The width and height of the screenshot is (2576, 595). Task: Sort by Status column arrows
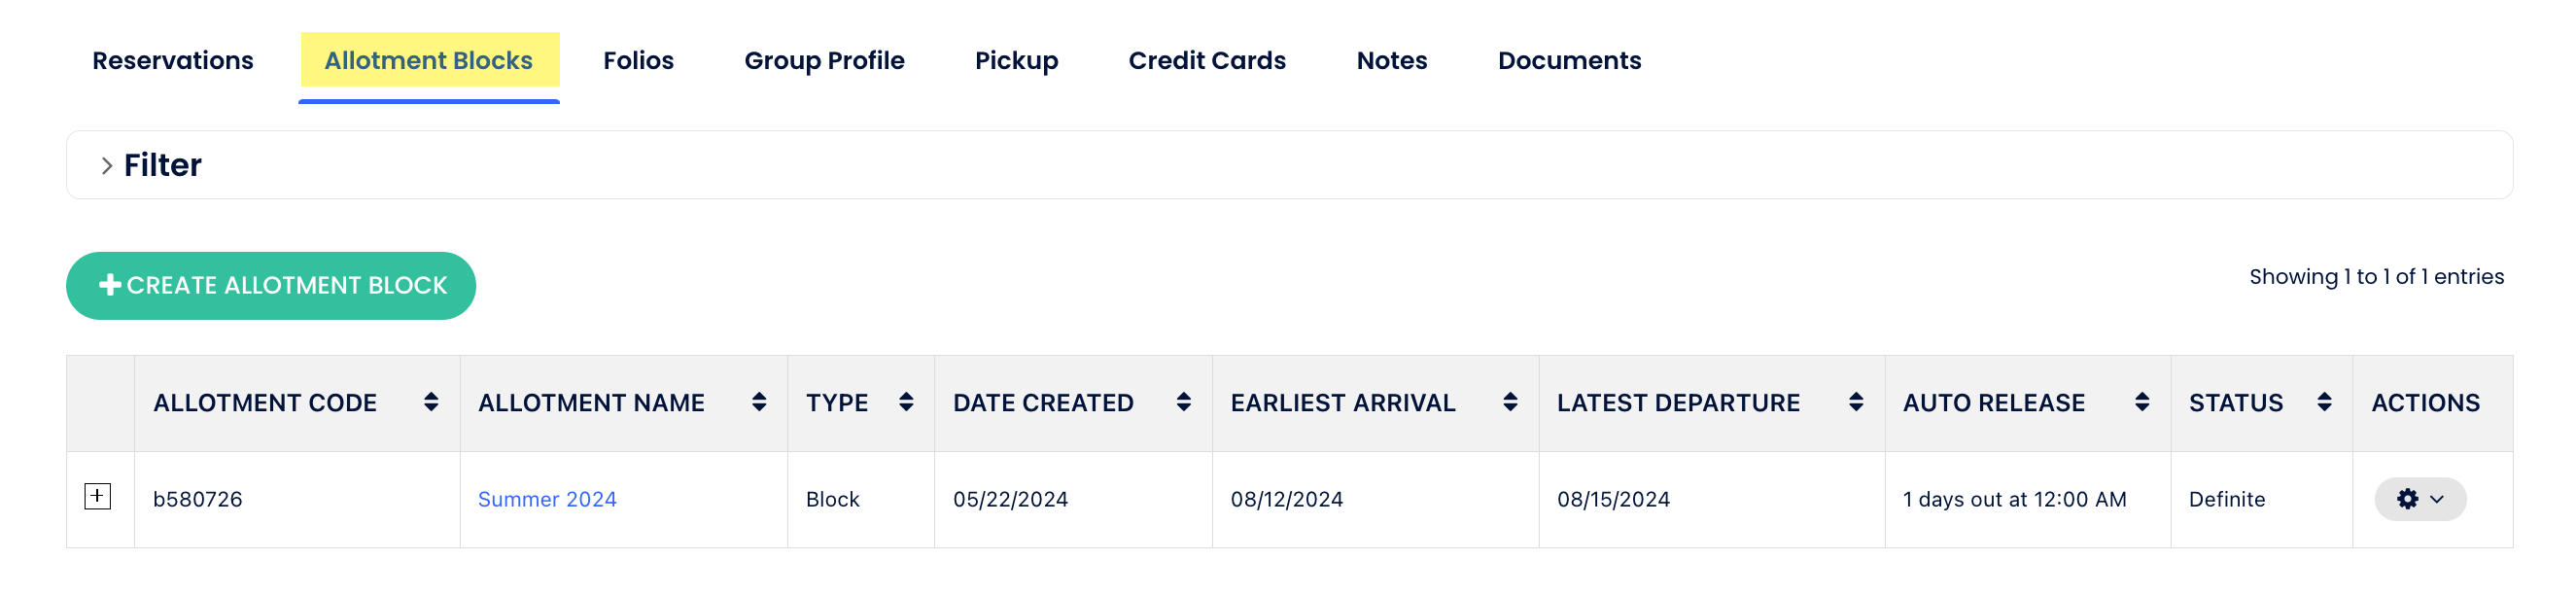point(2324,402)
